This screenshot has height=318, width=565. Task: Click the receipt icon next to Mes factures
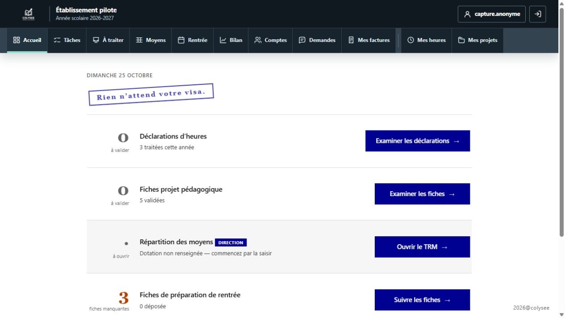(x=351, y=40)
